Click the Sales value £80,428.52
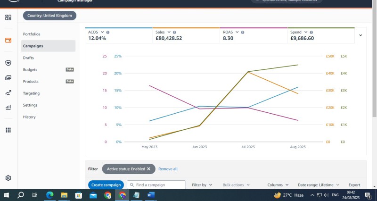Image resolution: width=377 pixels, height=201 pixels. pos(169,38)
